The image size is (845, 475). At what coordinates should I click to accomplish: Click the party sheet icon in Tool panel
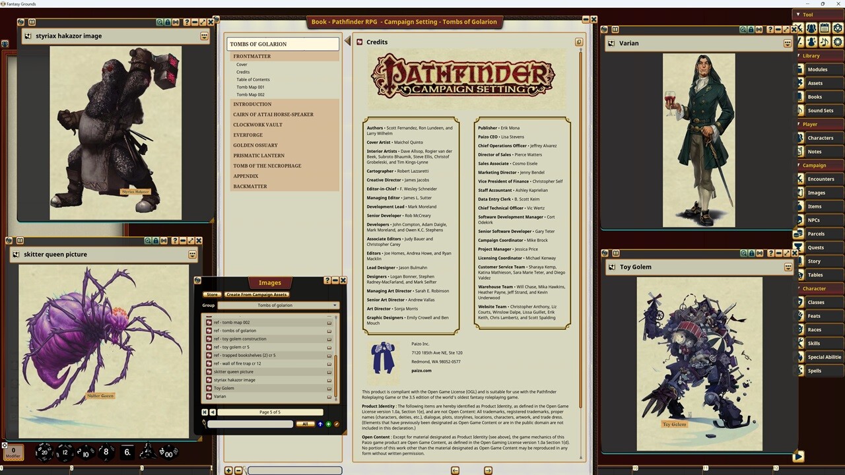pyautogui.click(x=811, y=28)
